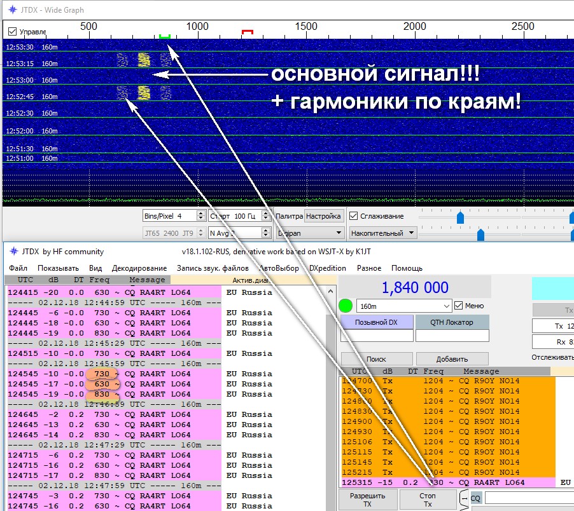Screen dimensions: 574x511
Task: Click the JTDX Wide Graph window icon
Action: (x=12, y=10)
